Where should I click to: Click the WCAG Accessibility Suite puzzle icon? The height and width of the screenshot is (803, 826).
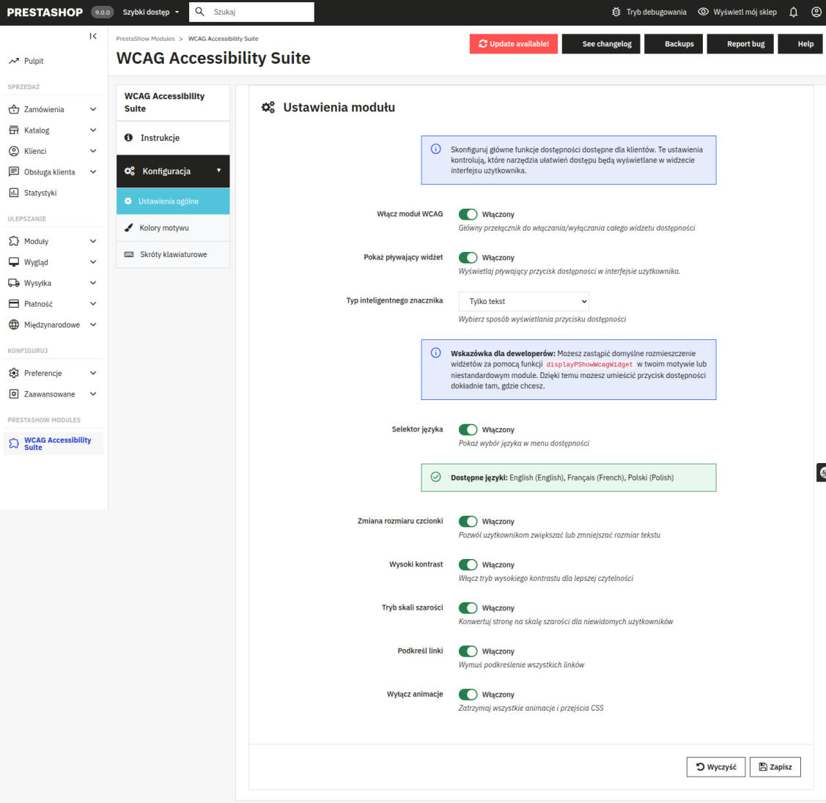click(14, 443)
